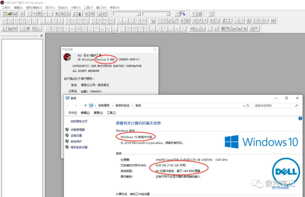
Task: Close the 产品信息 dialog
Action: coord(155,50)
